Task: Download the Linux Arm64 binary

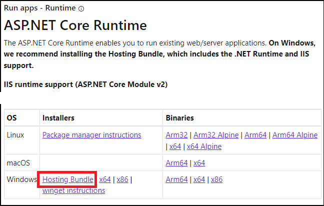Action: pyautogui.click(x=255, y=135)
